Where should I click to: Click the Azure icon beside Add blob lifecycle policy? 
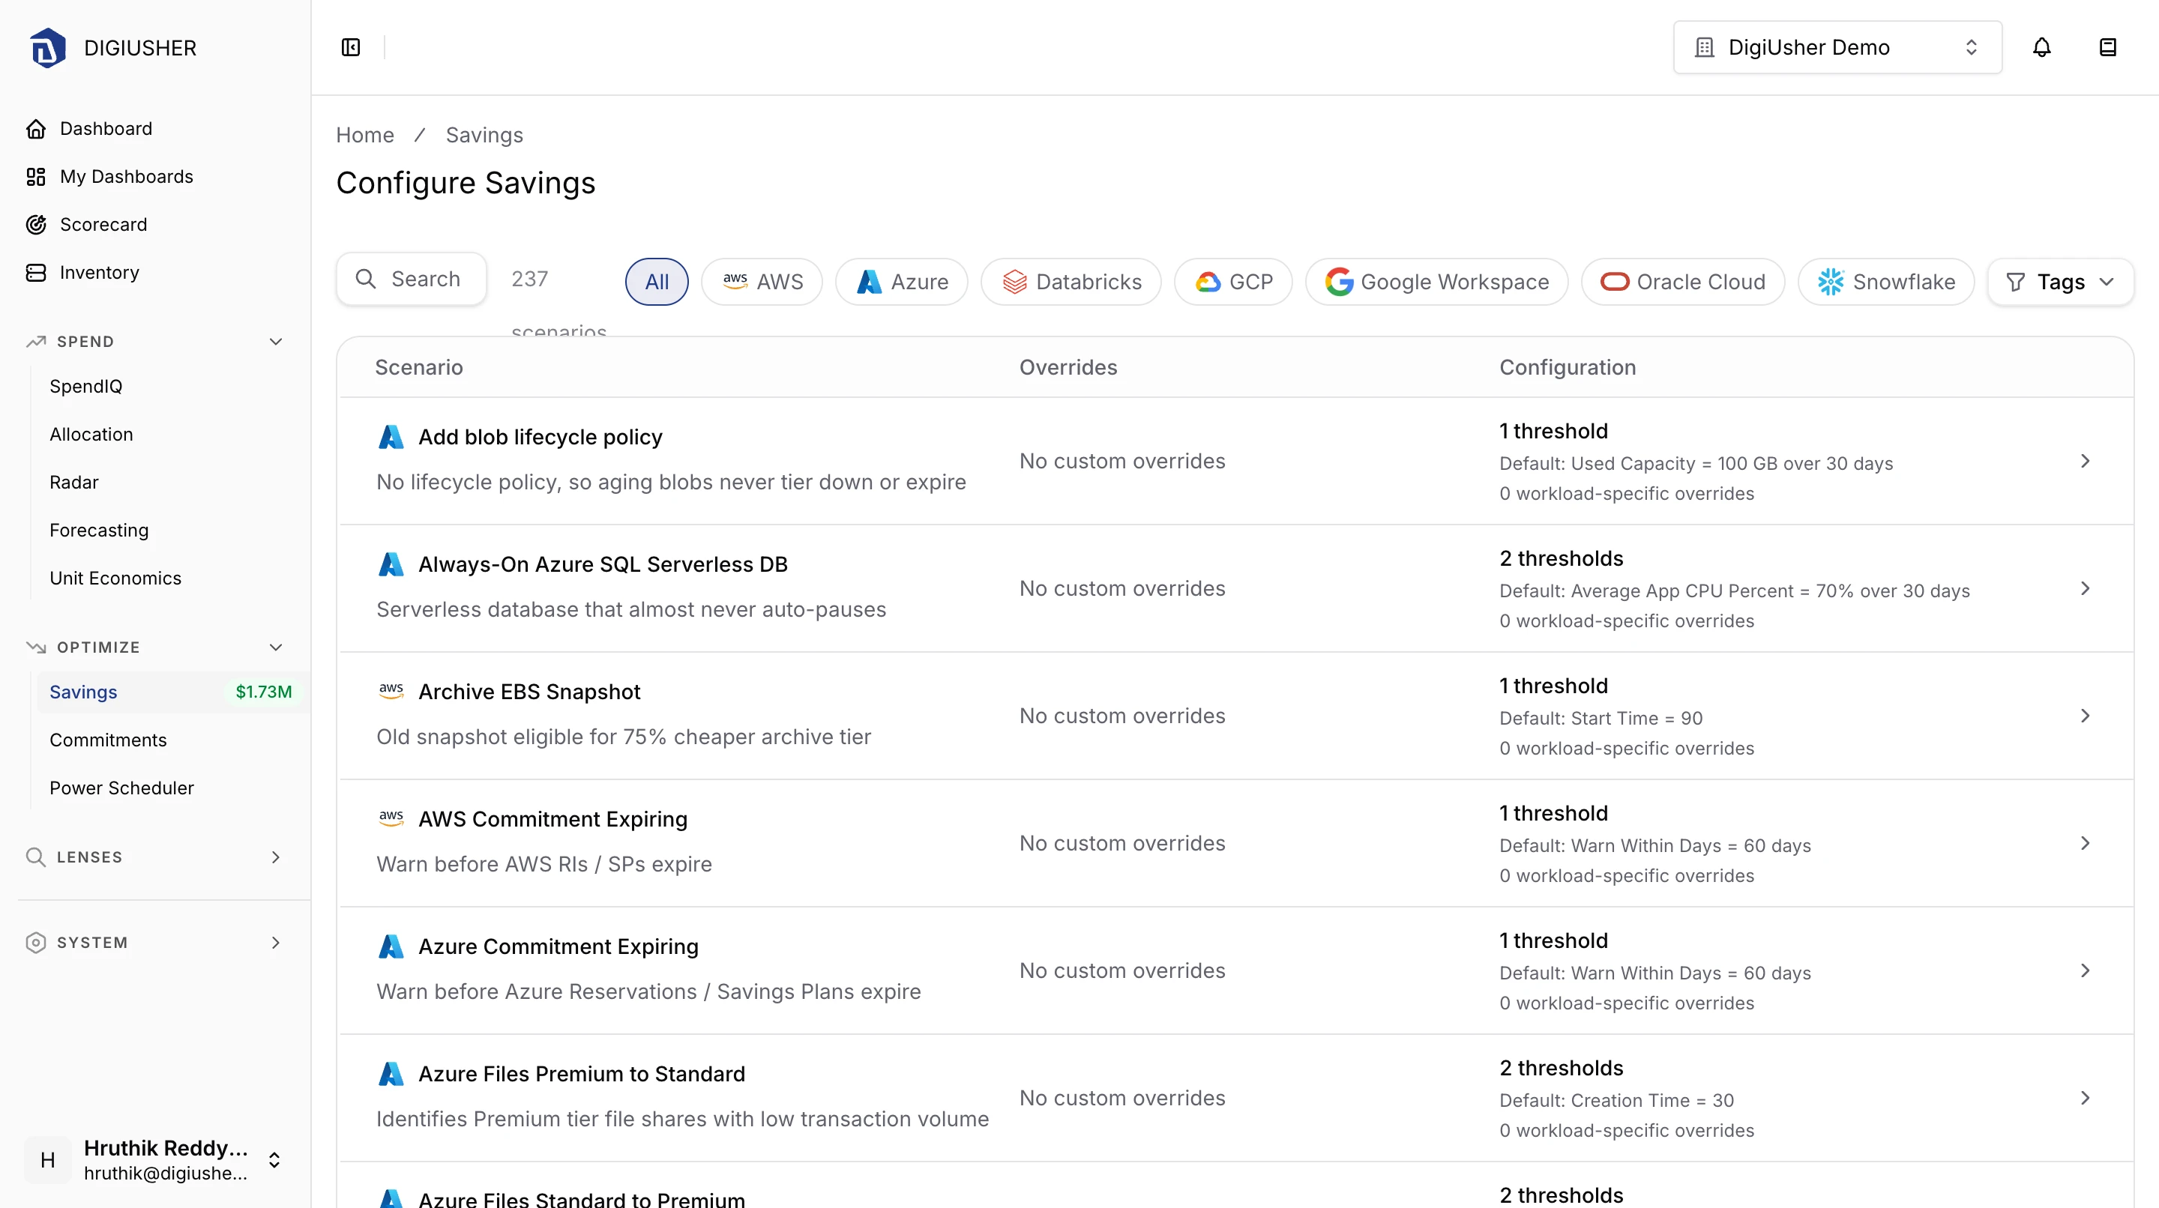(x=391, y=438)
